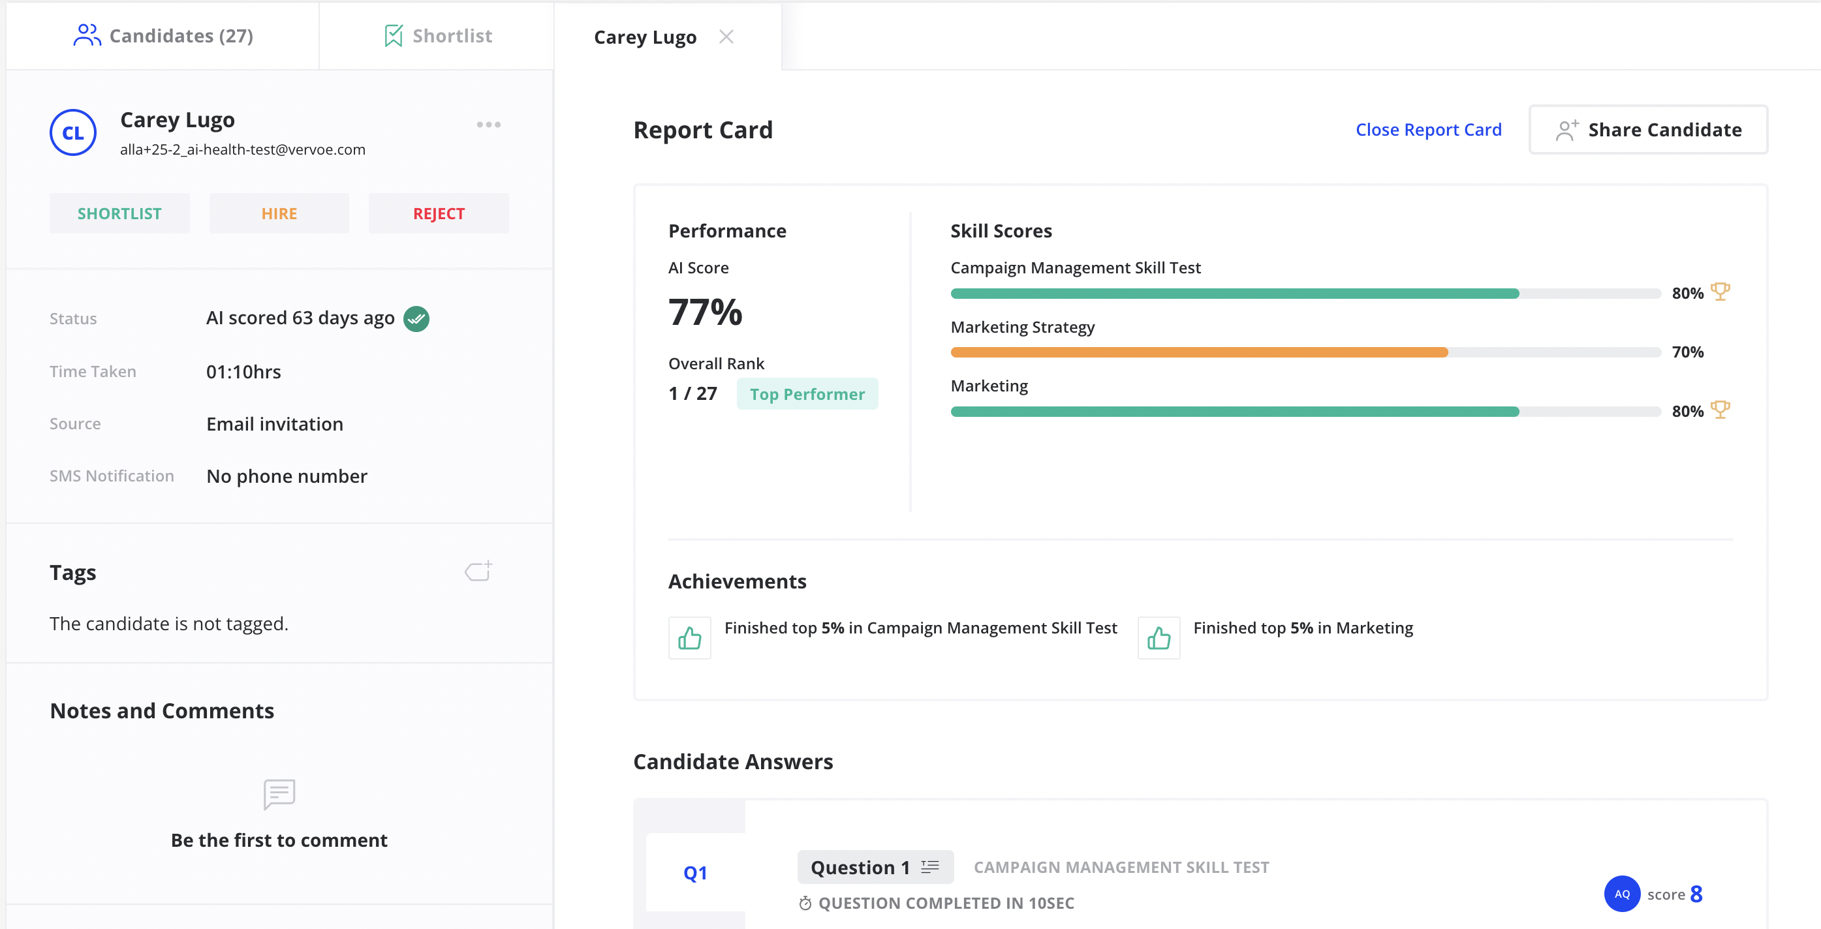Image resolution: width=1821 pixels, height=929 pixels.
Task: Click the No phone number text
Action: (287, 476)
